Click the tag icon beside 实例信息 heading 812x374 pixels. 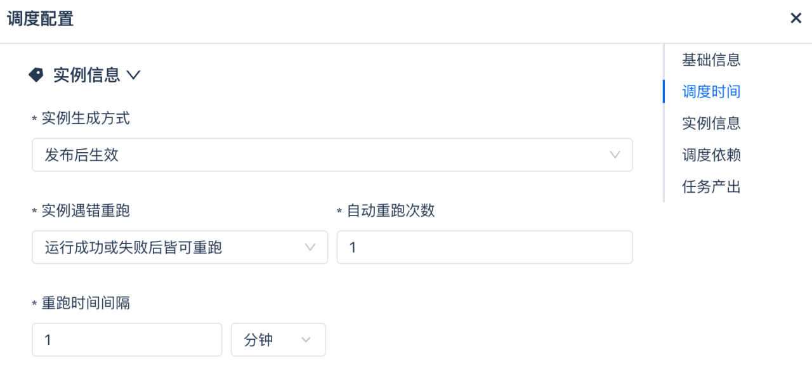coord(36,75)
